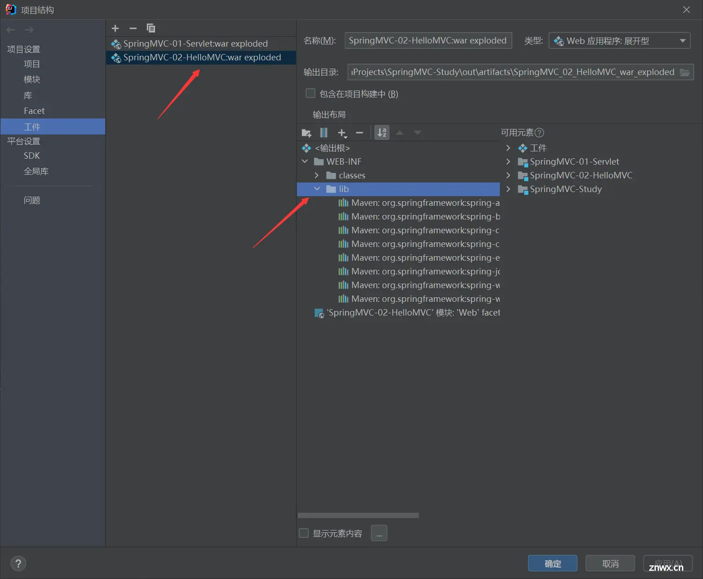The image size is (703, 579).
Task: Select 工件 in sidebar
Action: point(53,127)
